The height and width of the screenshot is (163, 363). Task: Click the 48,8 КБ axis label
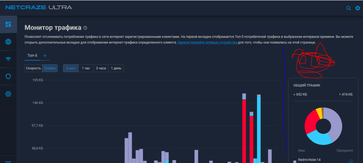click(37, 149)
